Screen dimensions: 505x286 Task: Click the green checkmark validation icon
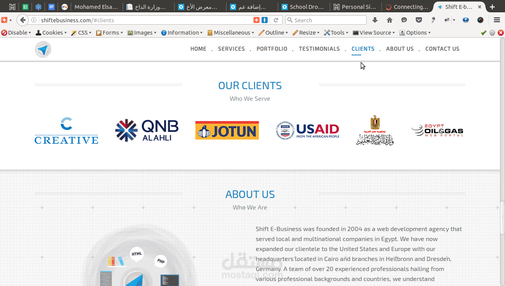point(484,33)
